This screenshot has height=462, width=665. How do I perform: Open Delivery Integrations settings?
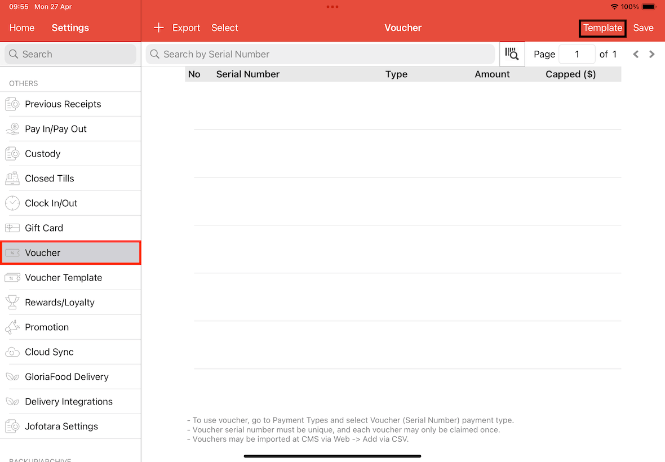click(x=70, y=401)
